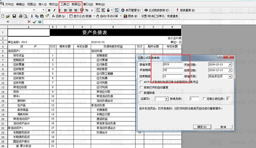Click the 转换系数 input field
The height and width of the screenshot is (148, 256).
tap(194, 99)
